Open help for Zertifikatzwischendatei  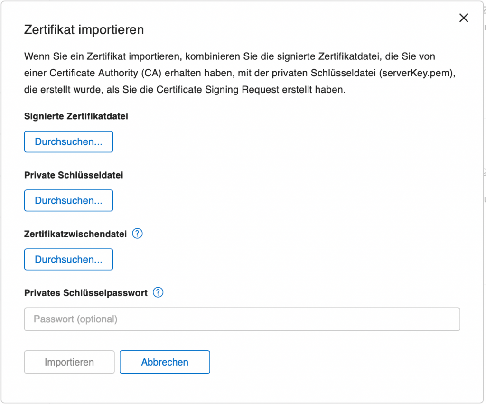click(x=137, y=234)
